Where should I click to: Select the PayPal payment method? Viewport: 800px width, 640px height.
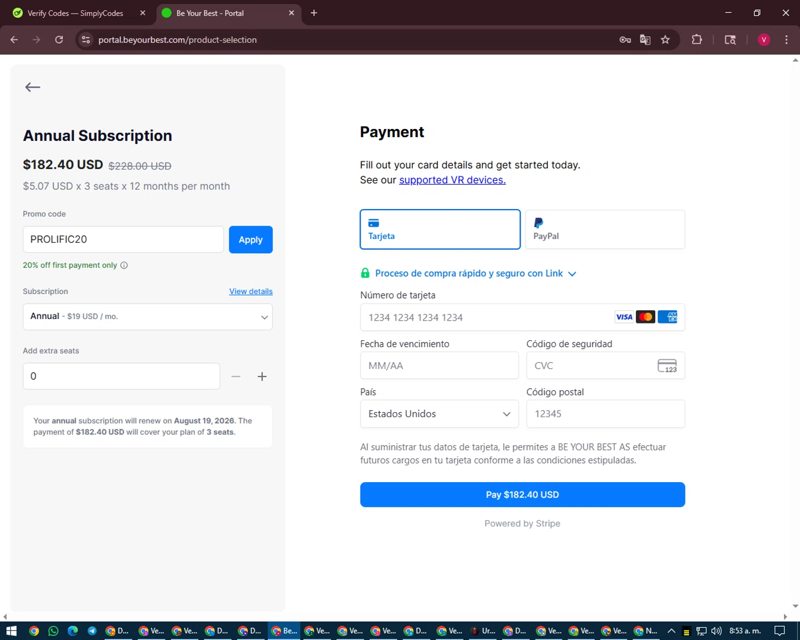point(605,229)
